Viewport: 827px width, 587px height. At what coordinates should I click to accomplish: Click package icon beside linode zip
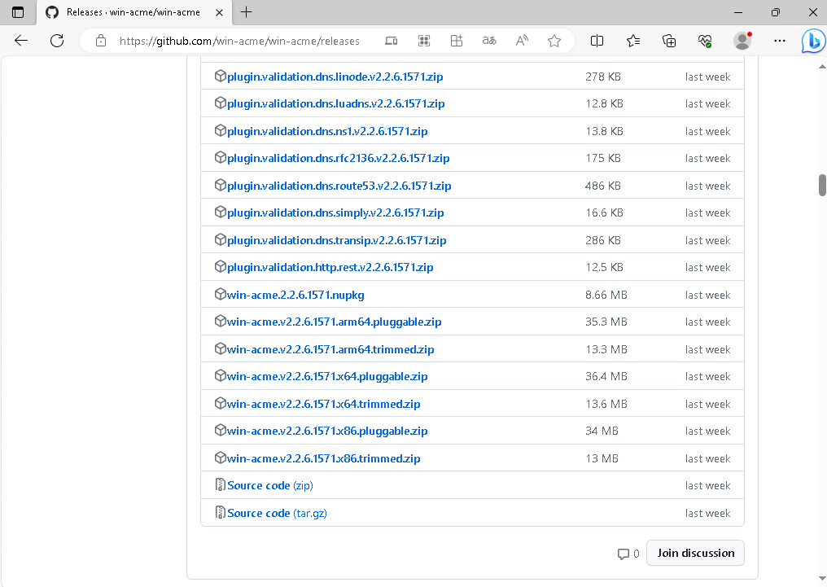(220, 76)
